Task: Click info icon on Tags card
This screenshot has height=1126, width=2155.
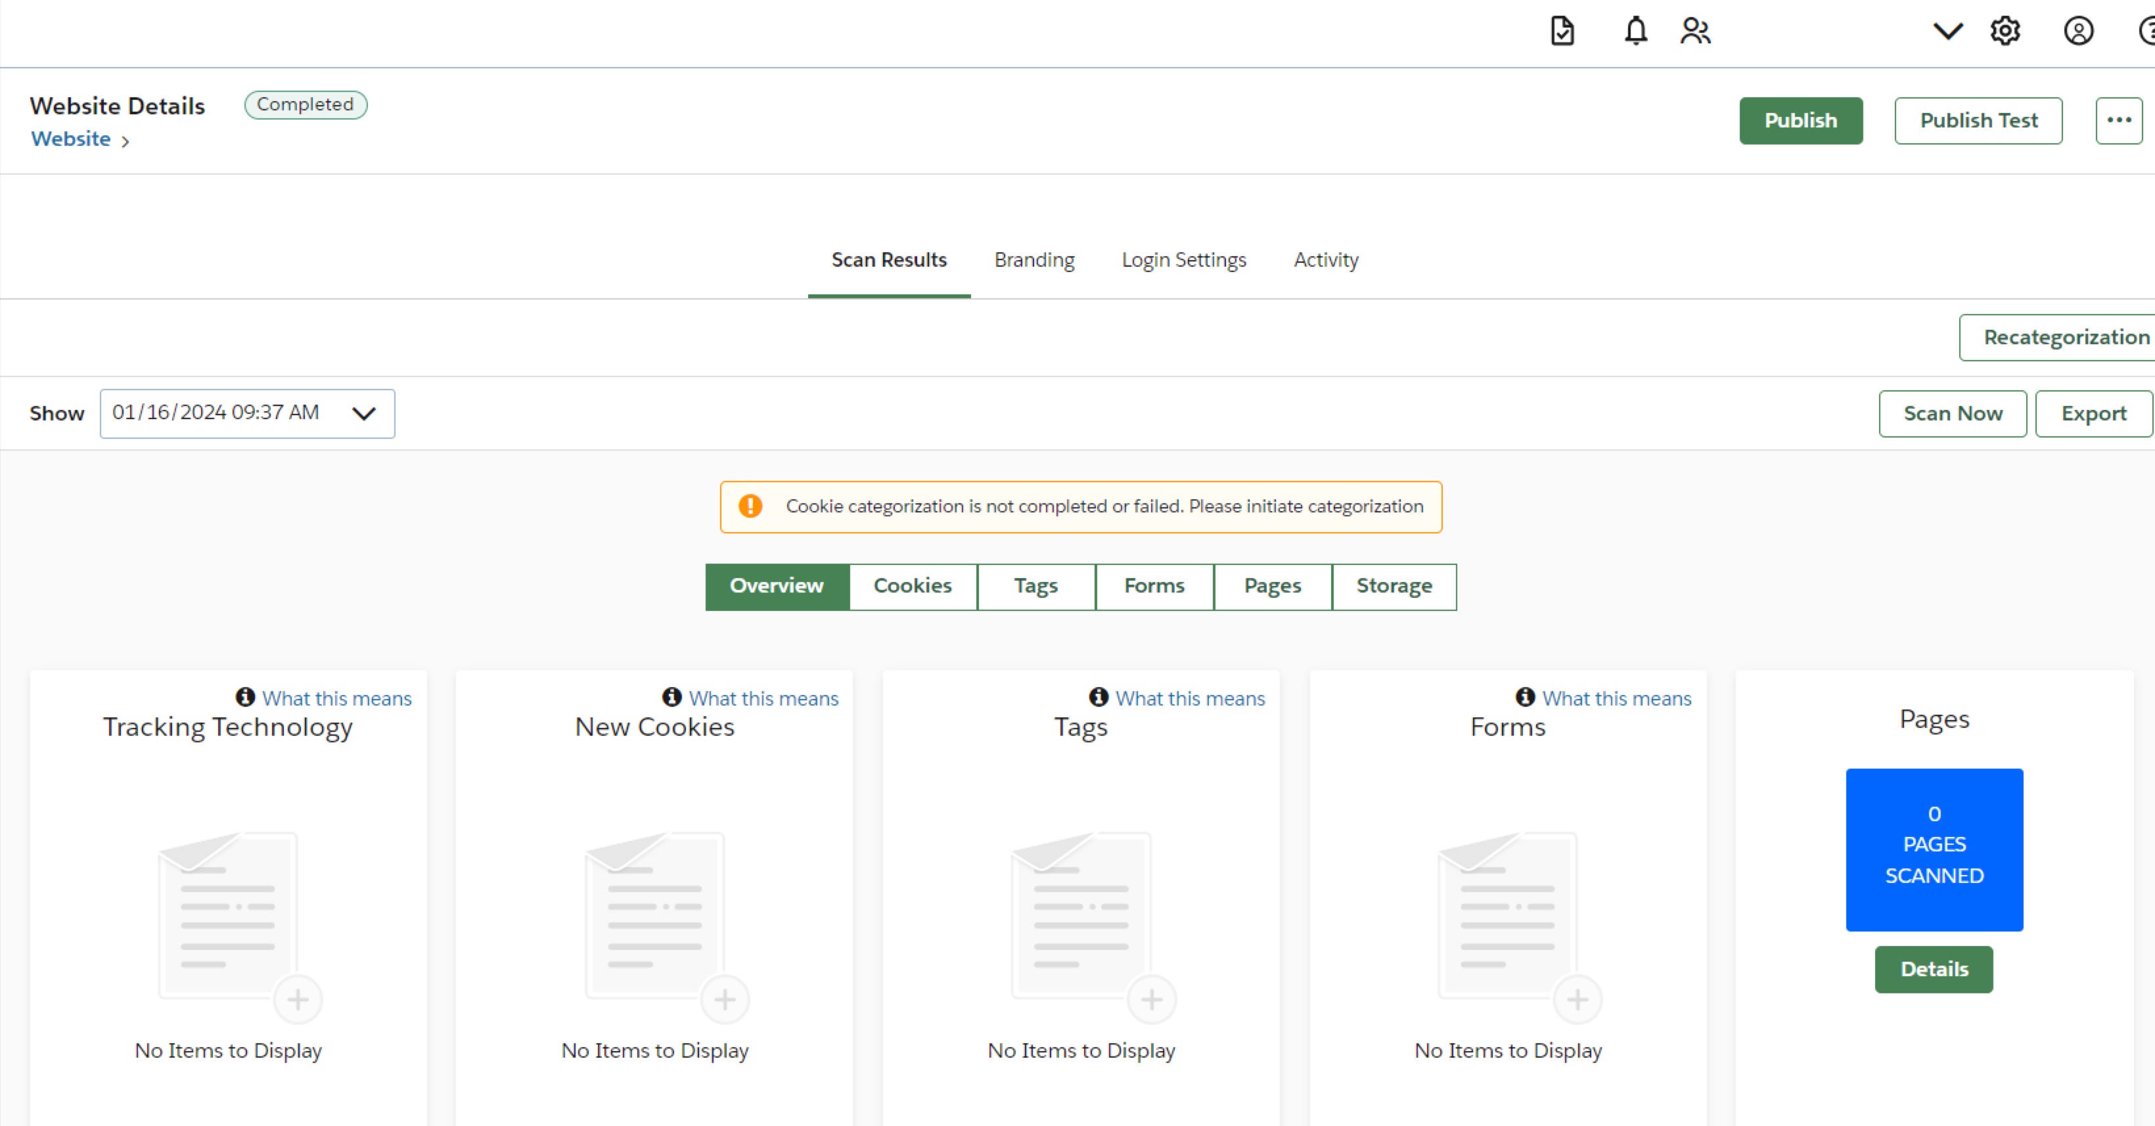Action: click(1099, 697)
